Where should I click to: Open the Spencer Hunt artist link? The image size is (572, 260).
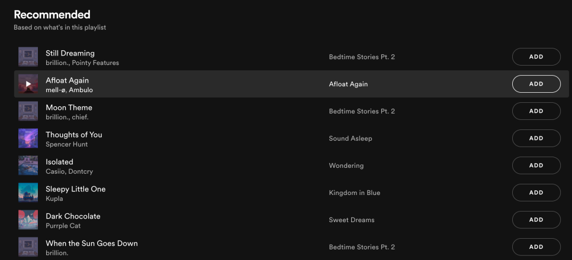67,144
